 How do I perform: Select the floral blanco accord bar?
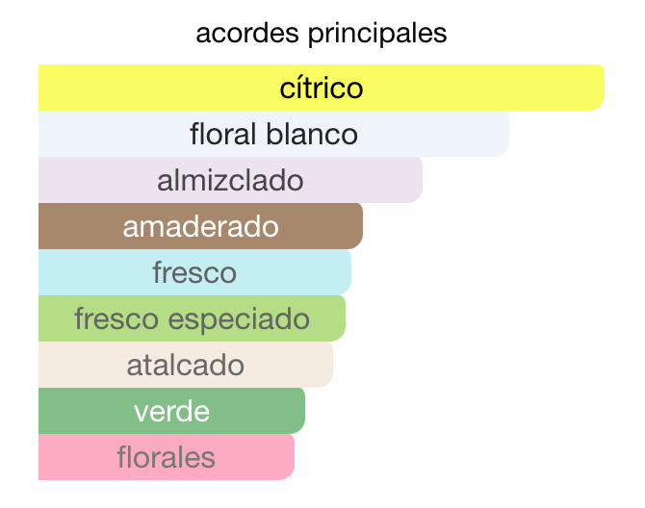coord(274,134)
